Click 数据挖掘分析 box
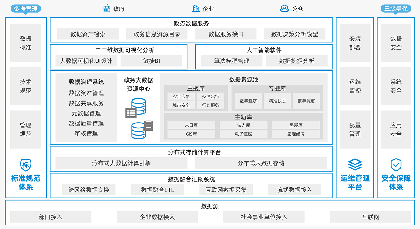The image size is (420, 229). point(297,61)
